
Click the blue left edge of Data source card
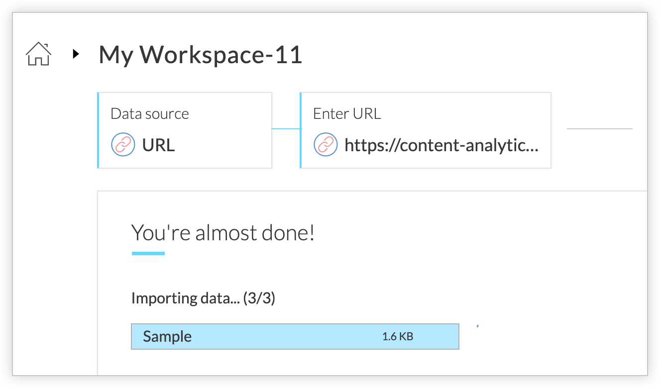click(99, 130)
